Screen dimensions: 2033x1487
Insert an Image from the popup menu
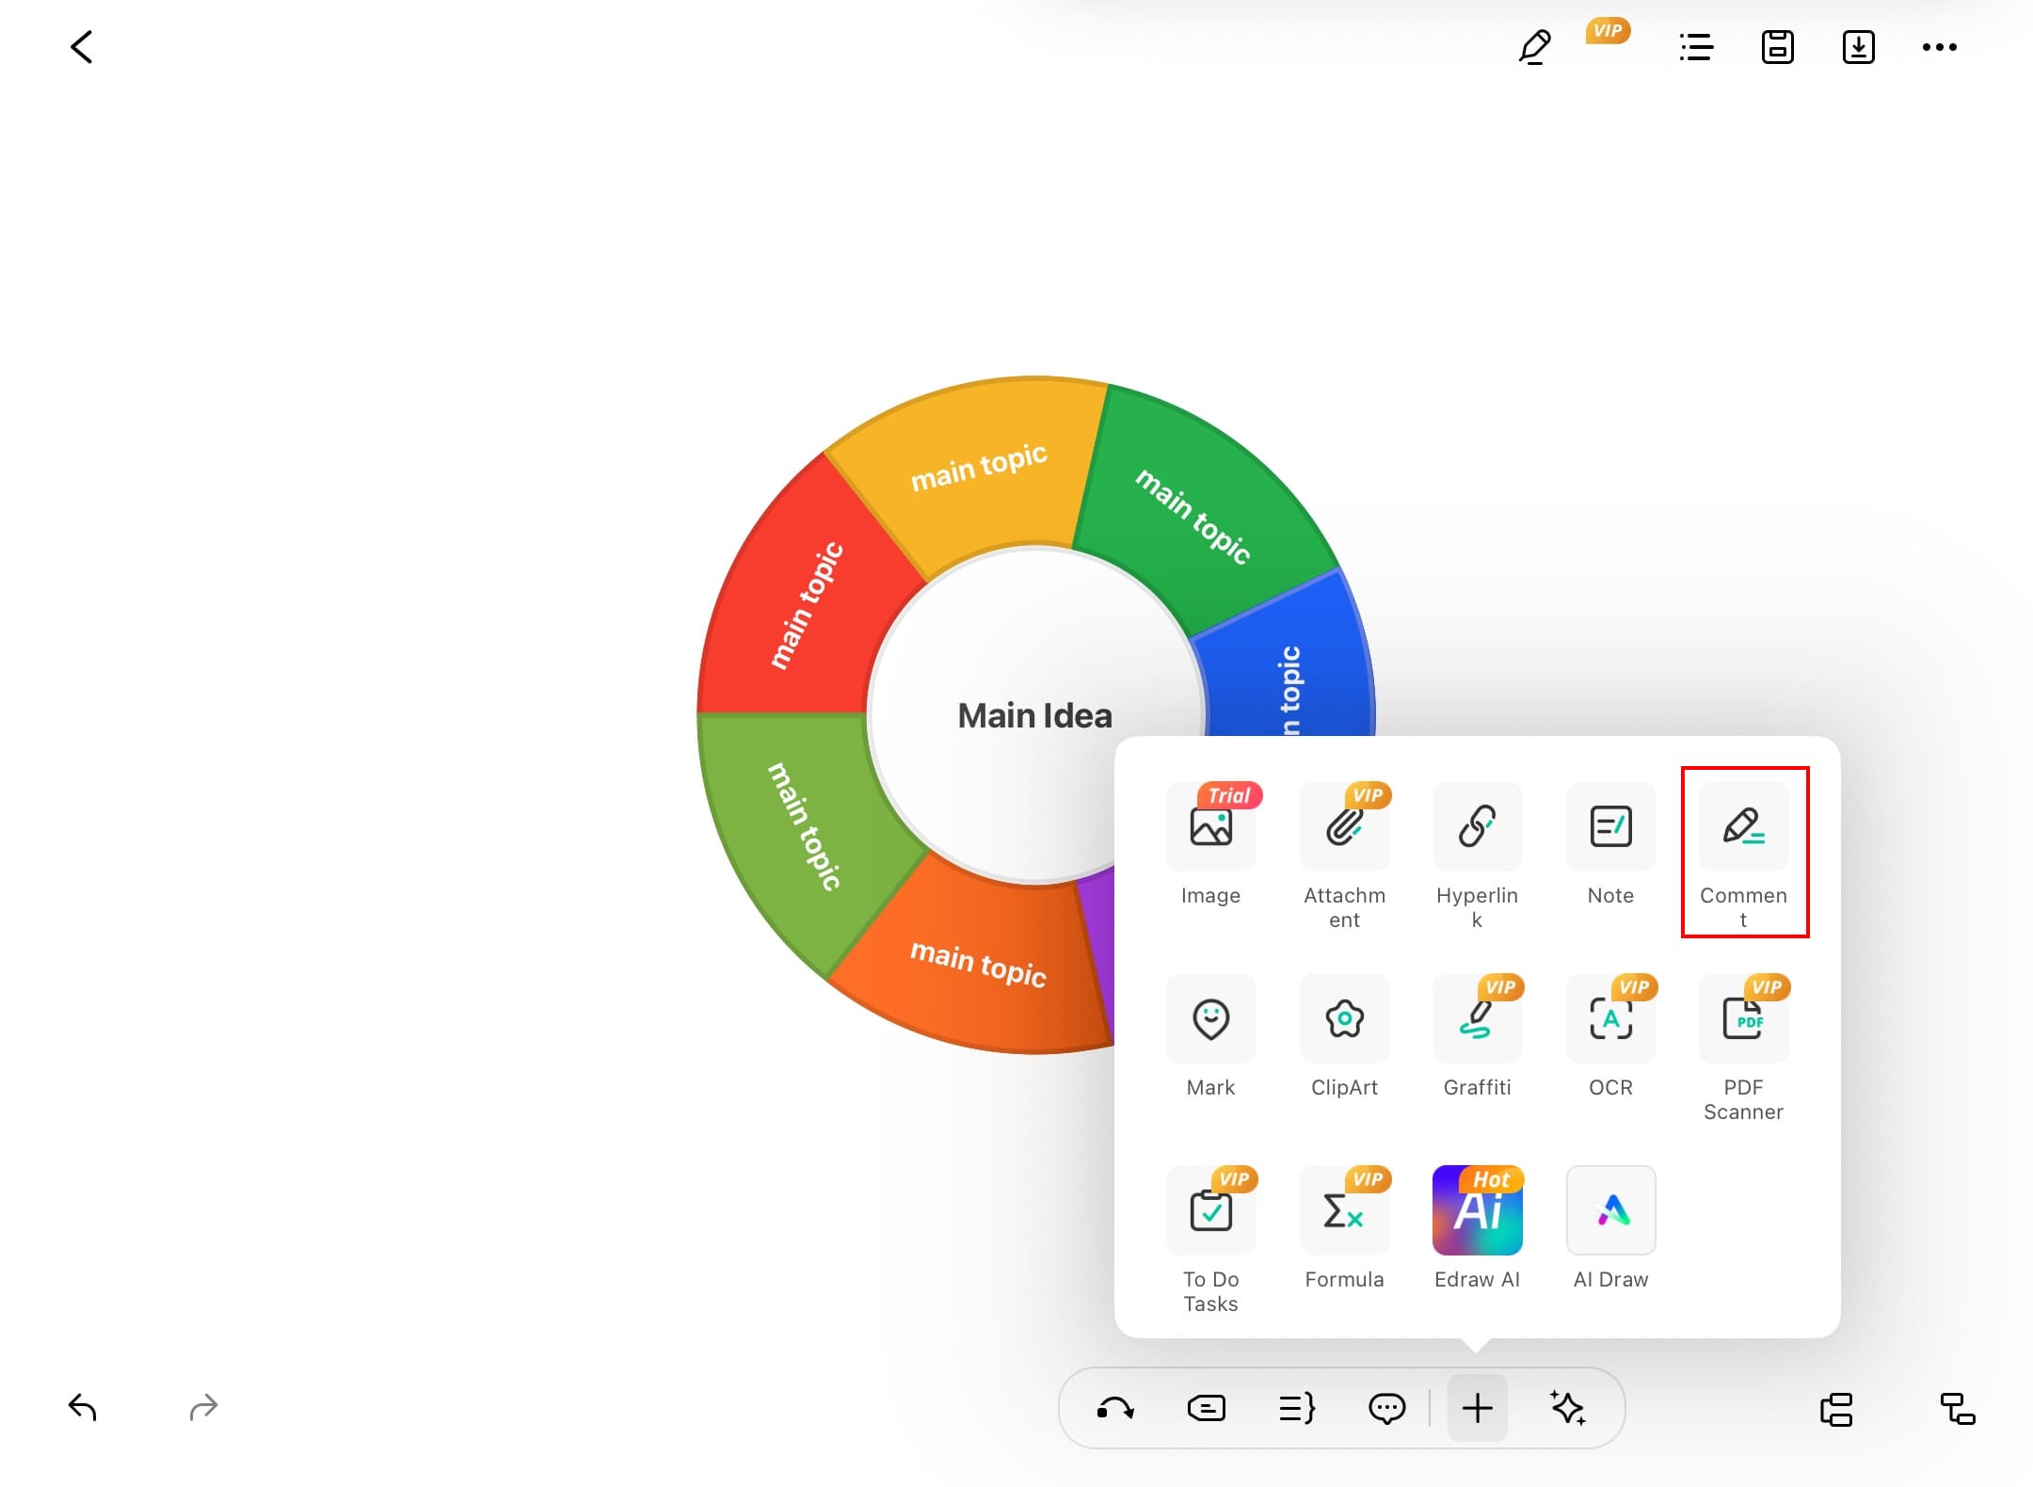pos(1210,828)
